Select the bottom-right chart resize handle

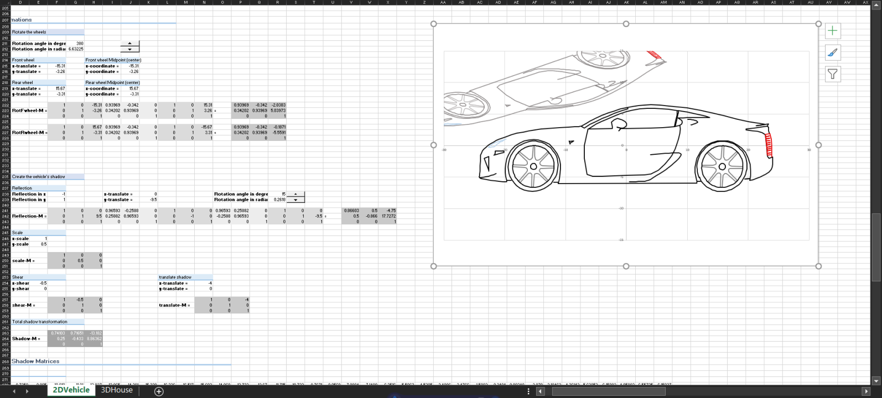point(818,266)
